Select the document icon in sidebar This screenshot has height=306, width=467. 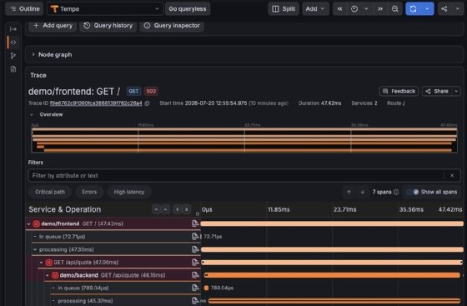(13, 69)
